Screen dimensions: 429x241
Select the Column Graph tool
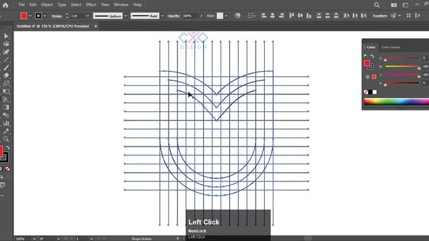(6, 123)
